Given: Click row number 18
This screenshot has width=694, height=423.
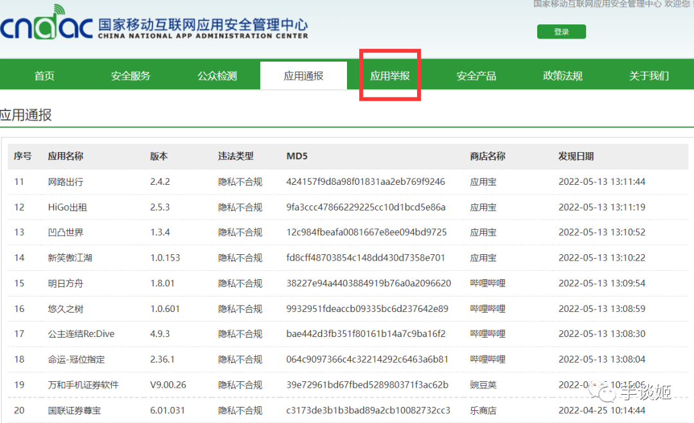Looking at the screenshot, I should [x=19, y=359].
